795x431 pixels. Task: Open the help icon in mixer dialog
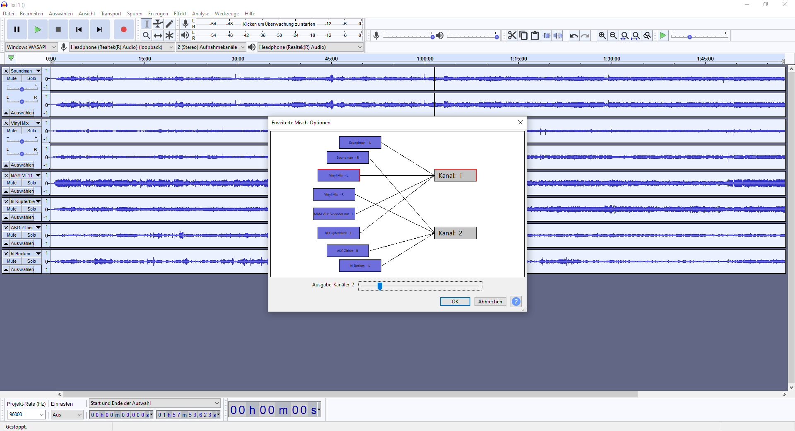pyautogui.click(x=516, y=302)
